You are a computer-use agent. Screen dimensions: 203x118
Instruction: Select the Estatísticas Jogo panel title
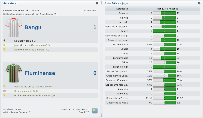tap(116, 3)
